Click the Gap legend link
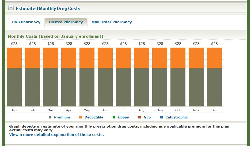The height and width of the screenshot is (146, 251). click(x=147, y=117)
